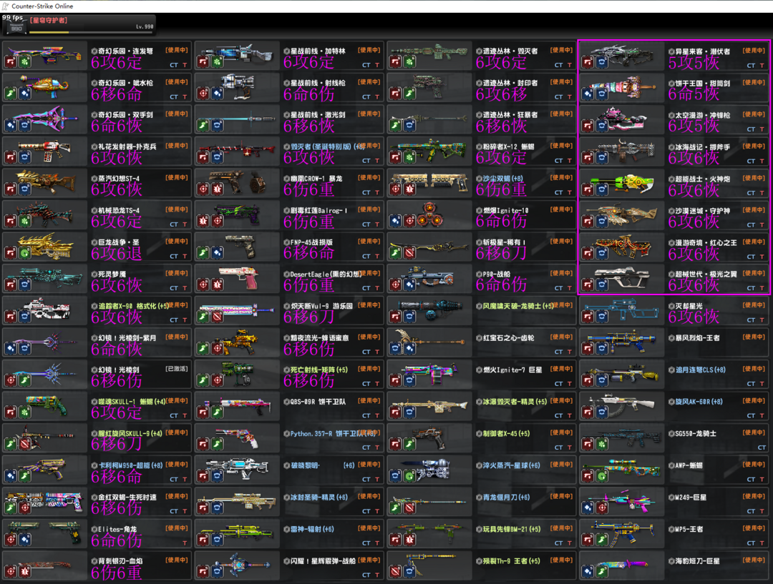Click the red crosshair perk icon on 星战前线·射线枪
Viewport: 773px width, 584px height.
203,94
